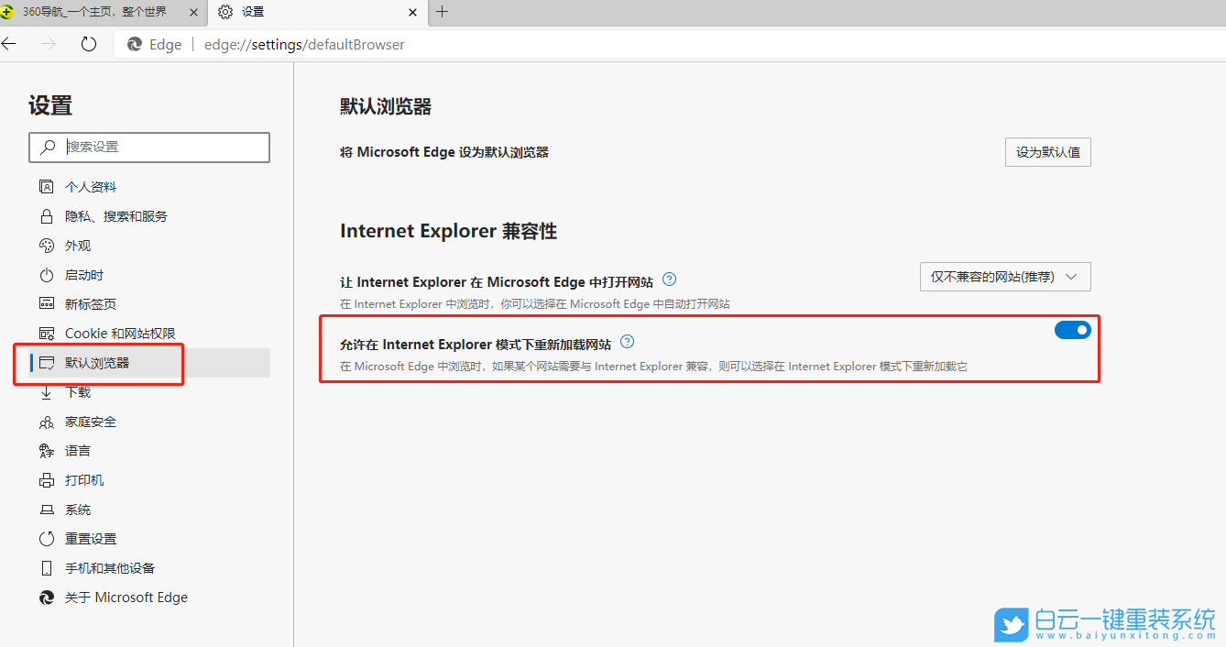Image resolution: width=1226 pixels, height=647 pixels.
Task: Open the 个人资料 settings section
Action: click(90, 186)
